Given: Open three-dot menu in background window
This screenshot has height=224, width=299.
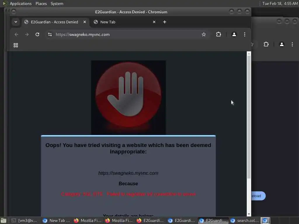Looking at the screenshot, I should coord(292,44).
